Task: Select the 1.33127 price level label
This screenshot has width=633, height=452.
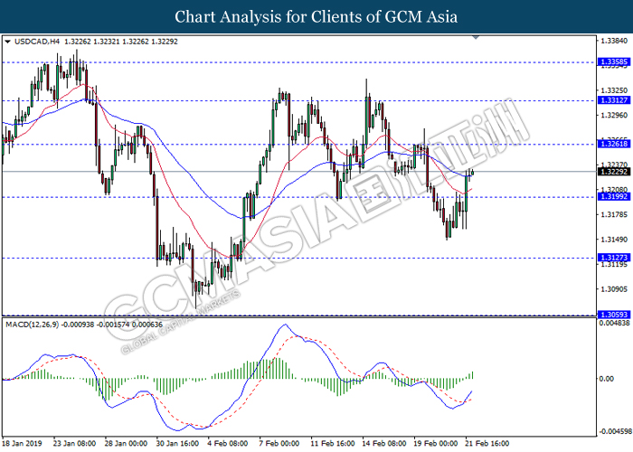Action: click(613, 100)
